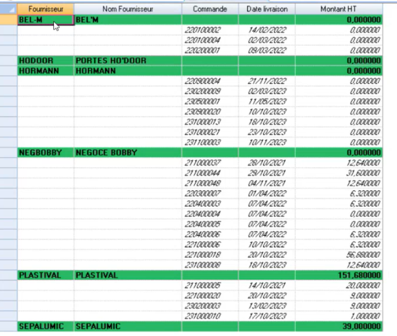397x336 pixels.
Task: Click the delivery date 14/10/2021
Action: pyautogui.click(x=266, y=286)
